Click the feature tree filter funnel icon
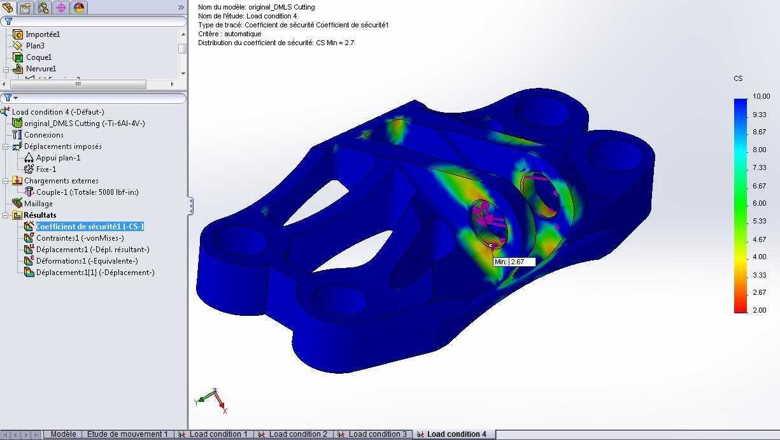The image size is (780, 440). pyautogui.click(x=8, y=21)
